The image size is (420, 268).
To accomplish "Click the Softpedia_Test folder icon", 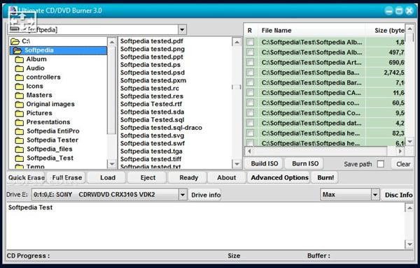I will 20,158.
